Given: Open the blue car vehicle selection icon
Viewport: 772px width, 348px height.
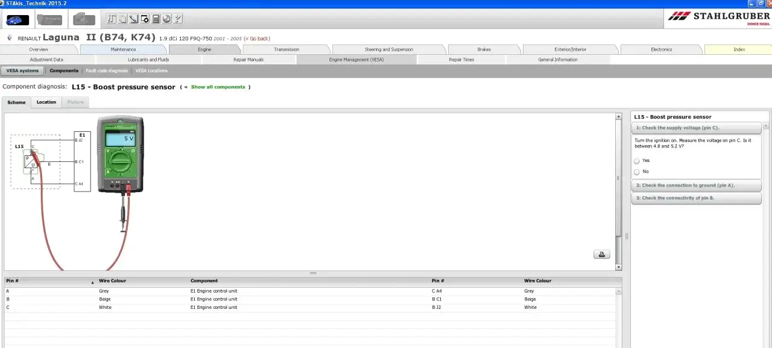Looking at the screenshot, I should 17,20.
